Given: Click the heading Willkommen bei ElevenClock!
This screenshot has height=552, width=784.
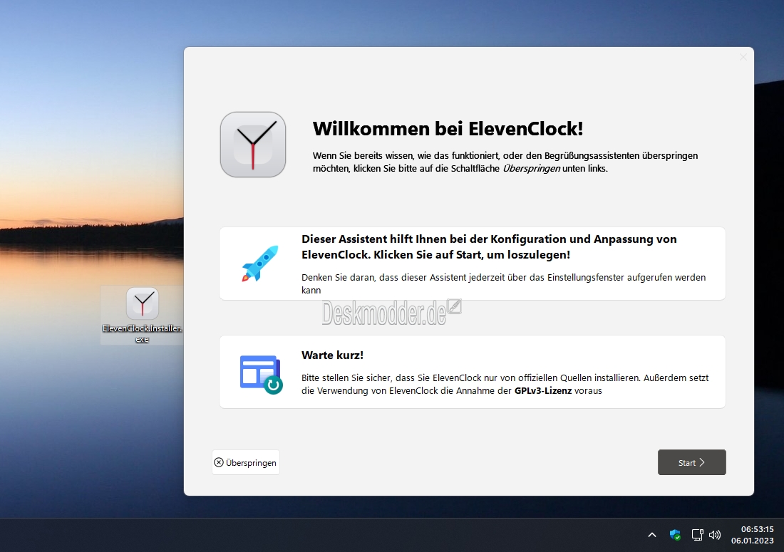Looking at the screenshot, I should tap(448, 129).
